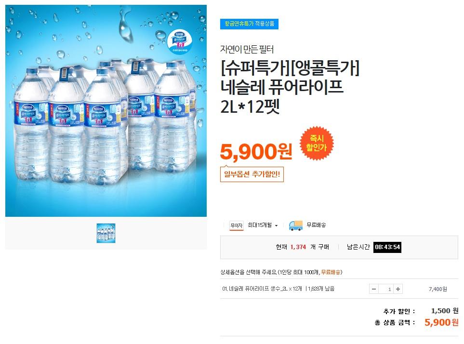
Task: Click the orange 무료배송 link text
Action: (331, 272)
